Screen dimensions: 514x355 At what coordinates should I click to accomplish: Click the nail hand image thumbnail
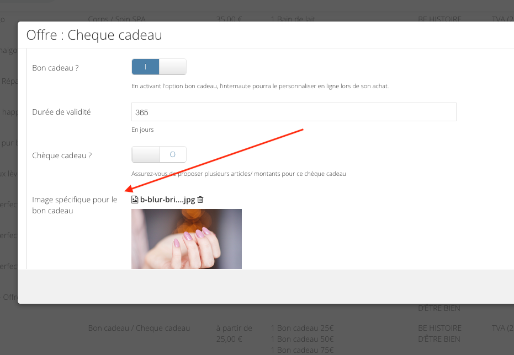[187, 239]
